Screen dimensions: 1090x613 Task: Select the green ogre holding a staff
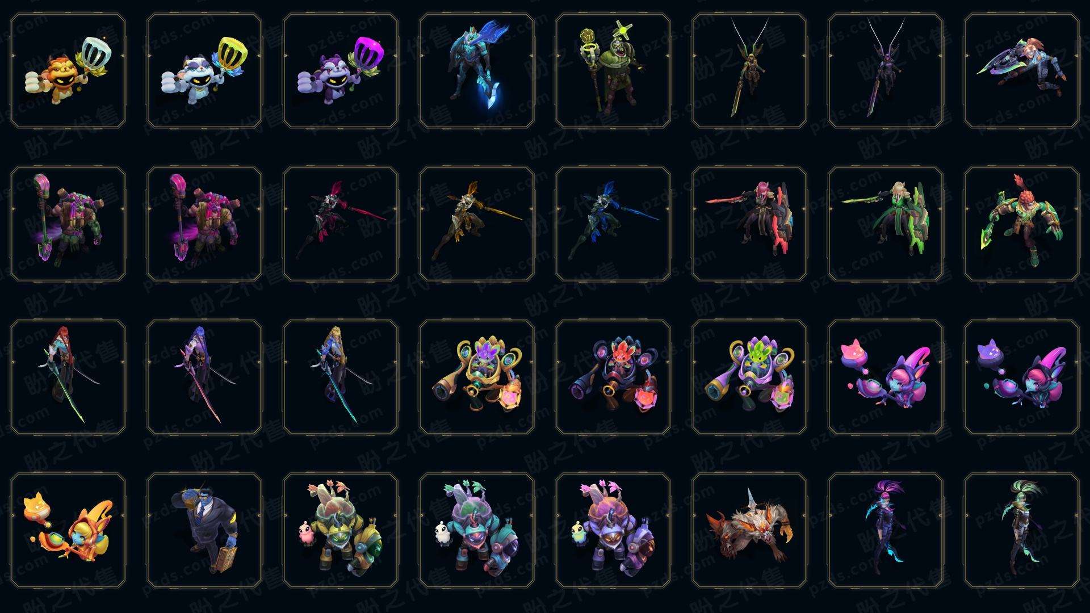pos(613,71)
